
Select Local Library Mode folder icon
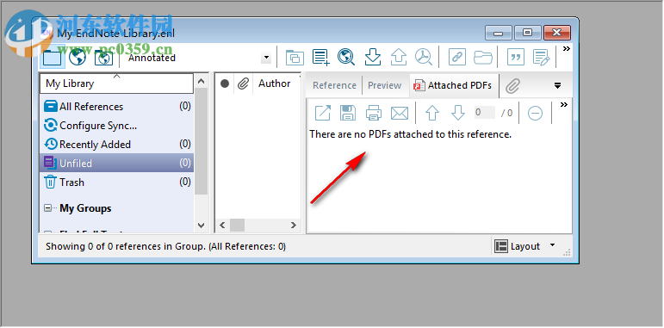52,57
